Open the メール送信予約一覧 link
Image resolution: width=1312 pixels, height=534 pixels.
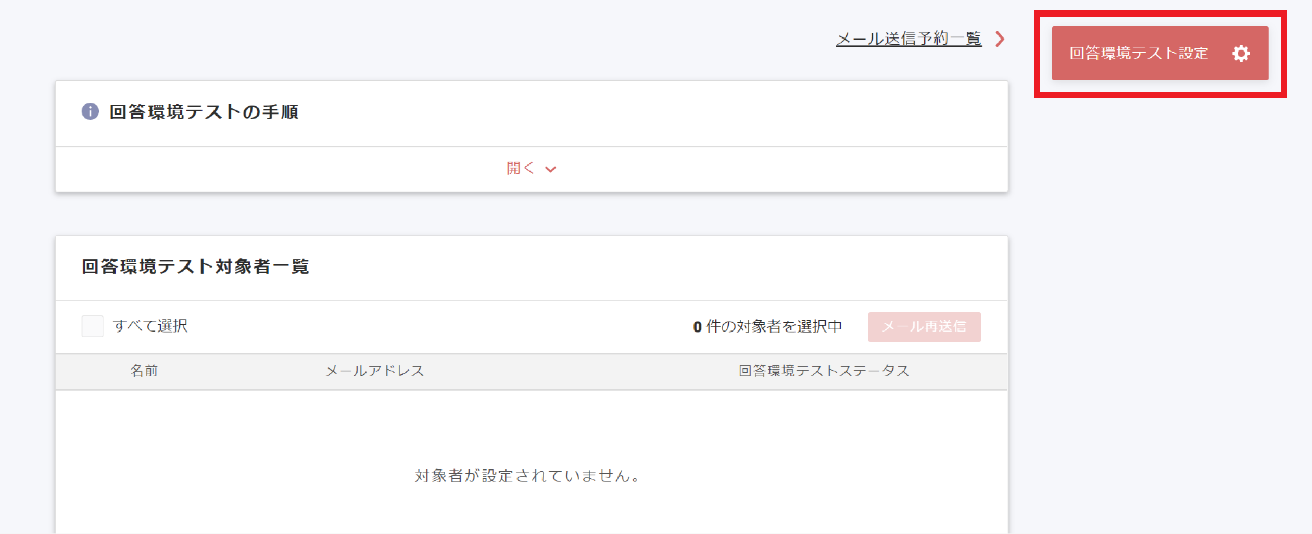pos(909,39)
